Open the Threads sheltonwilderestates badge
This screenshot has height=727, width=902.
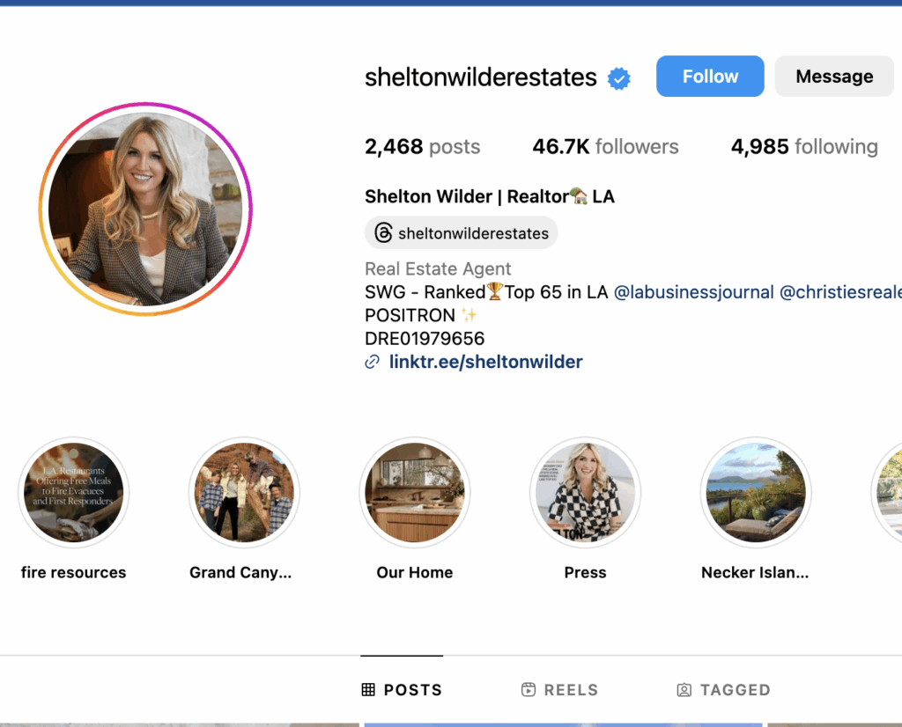tap(462, 233)
